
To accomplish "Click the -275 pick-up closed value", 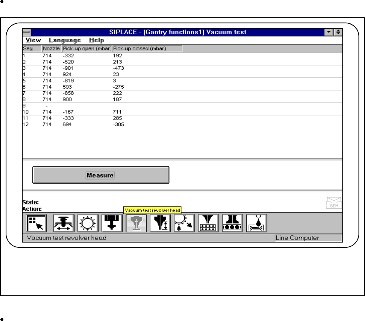I will [x=118, y=87].
